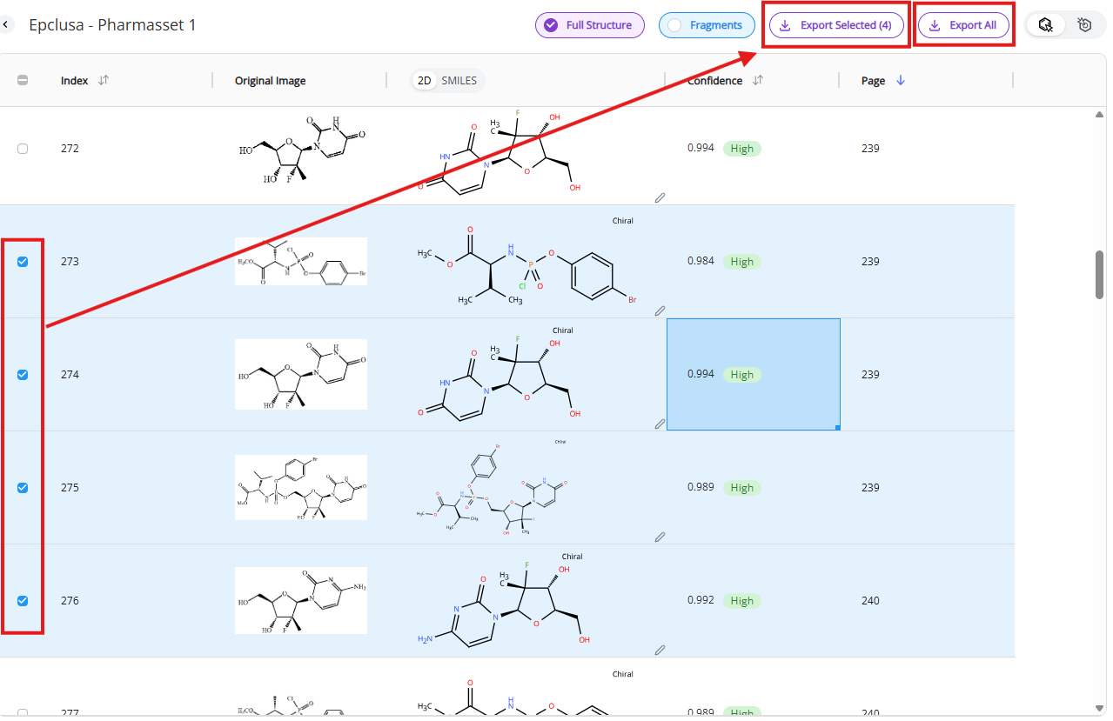
Task: Switch to the SMILES view tab
Action: (459, 81)
